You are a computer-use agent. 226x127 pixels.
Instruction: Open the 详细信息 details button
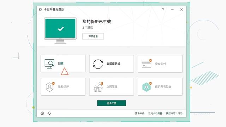[93, 36]
